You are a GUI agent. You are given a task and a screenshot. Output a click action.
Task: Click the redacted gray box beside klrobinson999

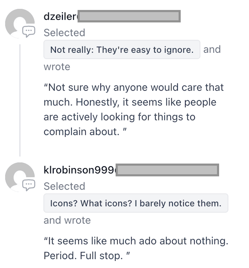pyautogui.click(x=167, y=170)
